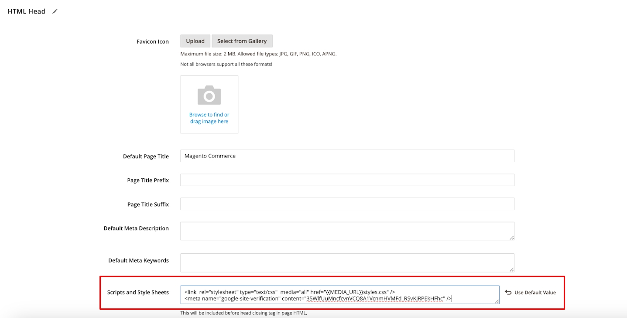Click the Scripts and Style Sheets label
This screenshot has width=627, height=318.
[x=138, y=292]
